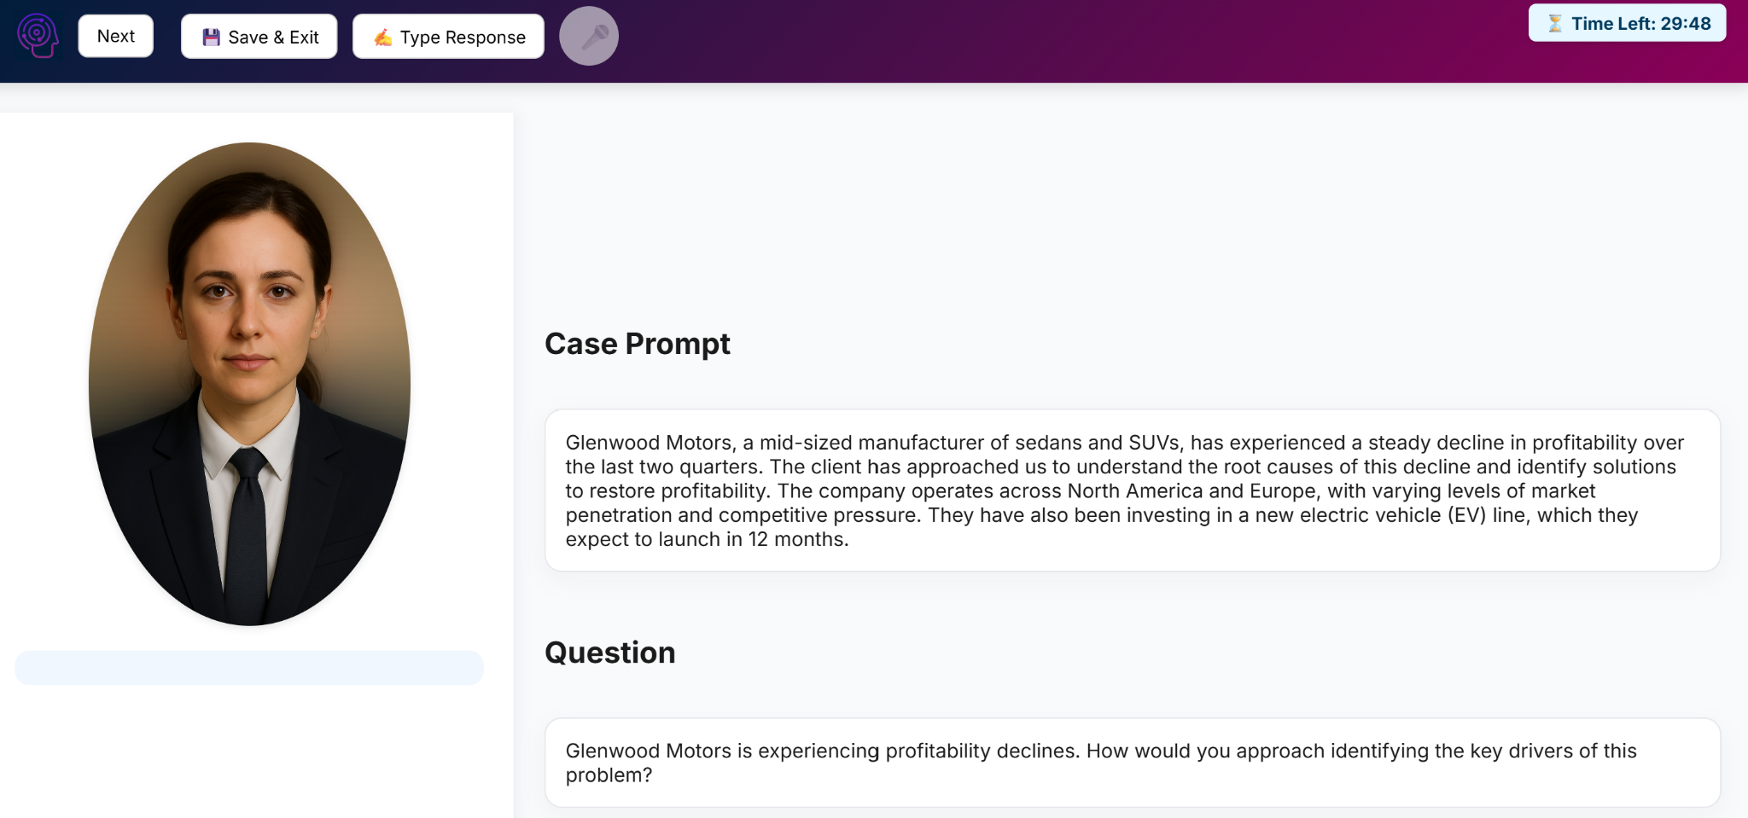The width and height of the screenshot is (1748, 818).
Task: Select the hourglass emoji beside the countdown
Action: click(1556, 24)
